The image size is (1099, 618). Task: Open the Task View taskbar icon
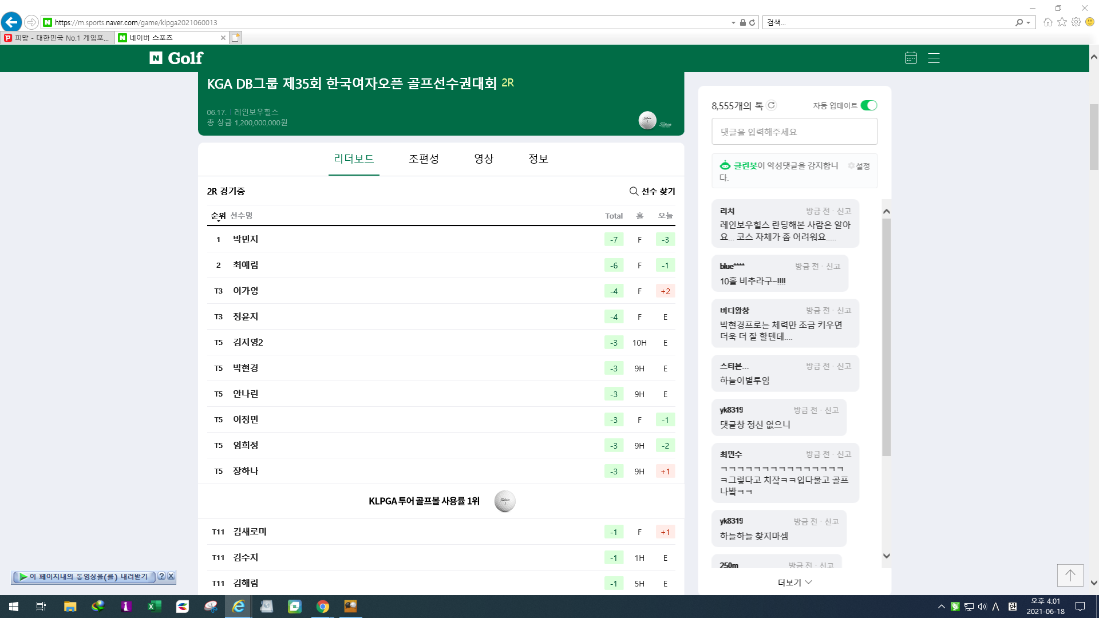click(x=41, y=607)
